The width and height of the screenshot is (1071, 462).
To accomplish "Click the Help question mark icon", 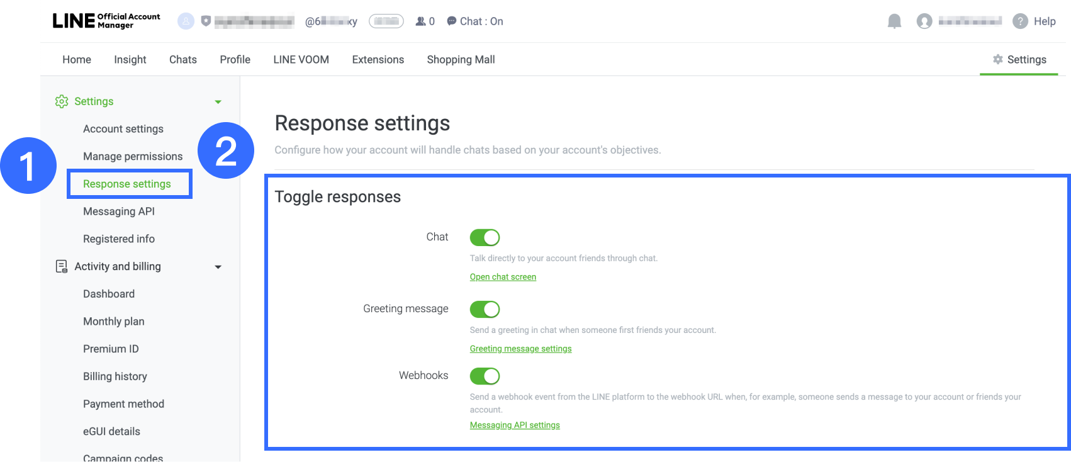I will click(x=1020, y=21).
